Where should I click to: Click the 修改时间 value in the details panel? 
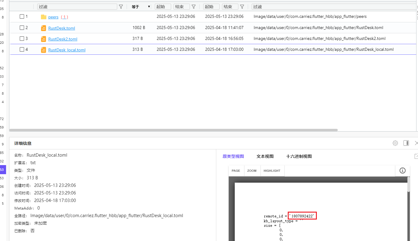point(55,200)
